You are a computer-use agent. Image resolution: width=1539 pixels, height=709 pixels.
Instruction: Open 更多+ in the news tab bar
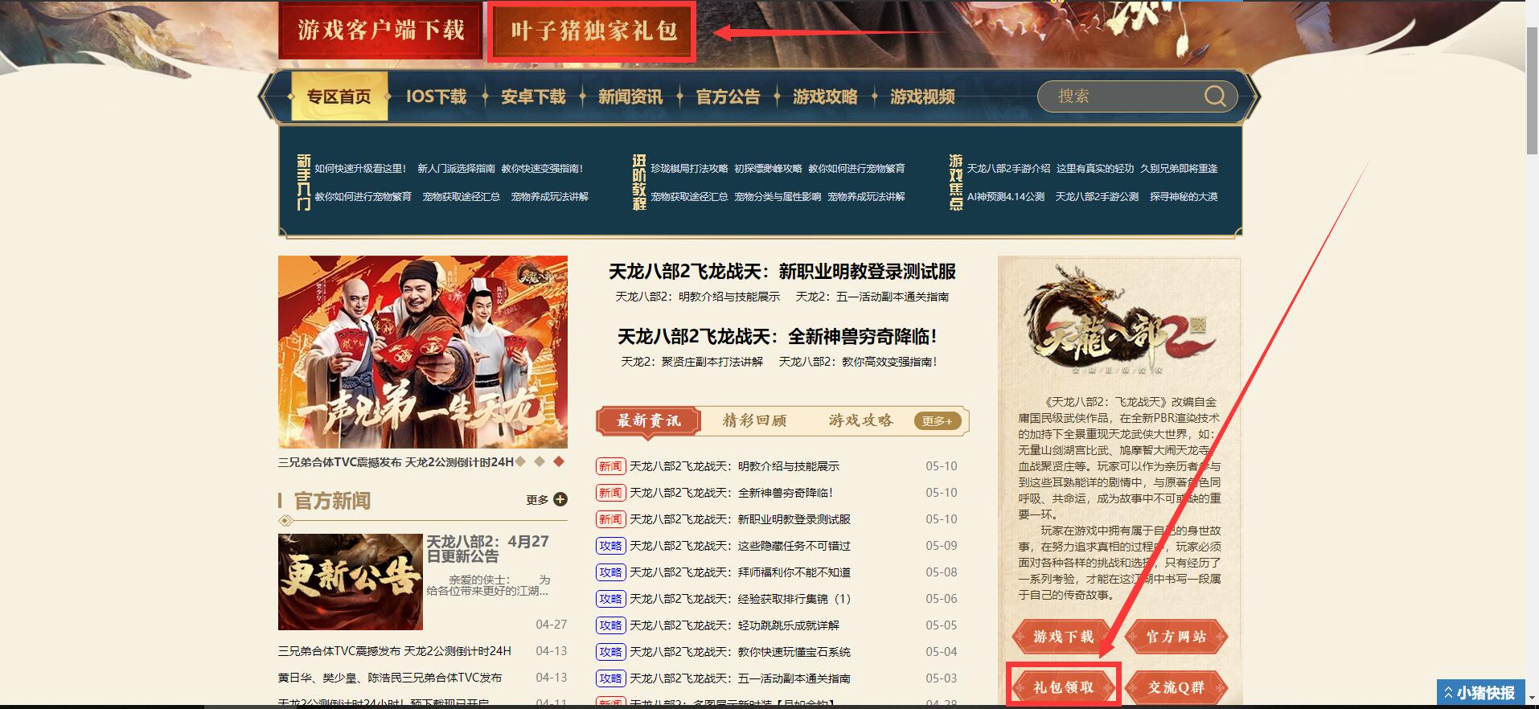click(x=937, y=420)
